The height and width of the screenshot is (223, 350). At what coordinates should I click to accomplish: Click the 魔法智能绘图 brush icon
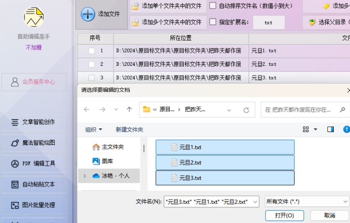(x=15, y=143)
